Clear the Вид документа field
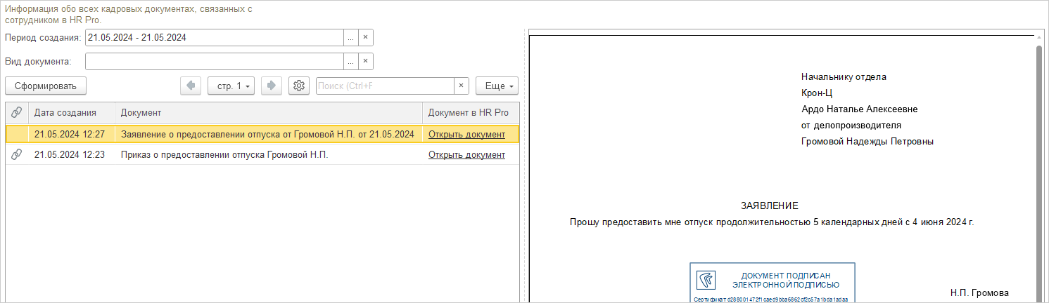Screen dimensions: 1049x303 click(365, 62)
